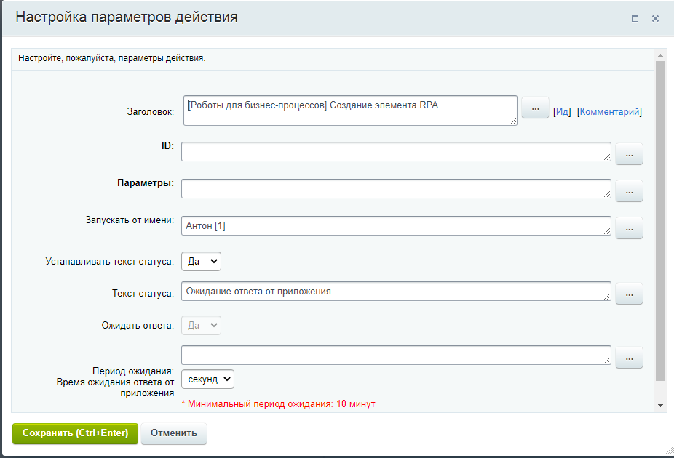Screen dimensions: 674x458
Task: Maximize the action settings dialog
Action: [635, 19]
